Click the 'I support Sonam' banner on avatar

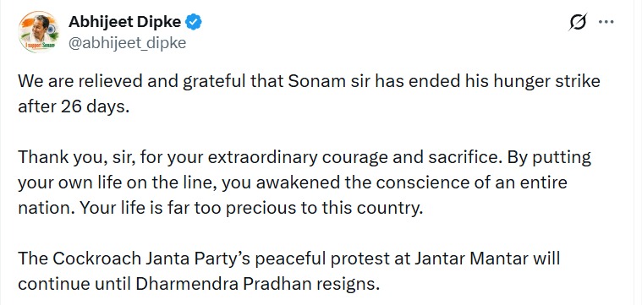coord(40,46)
